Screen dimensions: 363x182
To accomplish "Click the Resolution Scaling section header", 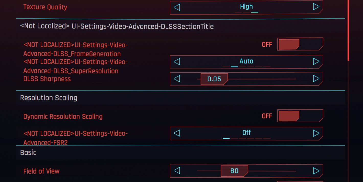I will pyautogui.click(x=49, y=98).
